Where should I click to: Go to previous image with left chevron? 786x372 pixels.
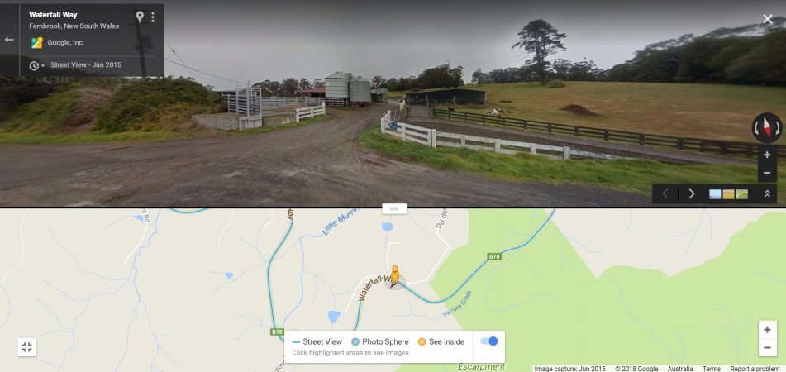tap(665, 193)
